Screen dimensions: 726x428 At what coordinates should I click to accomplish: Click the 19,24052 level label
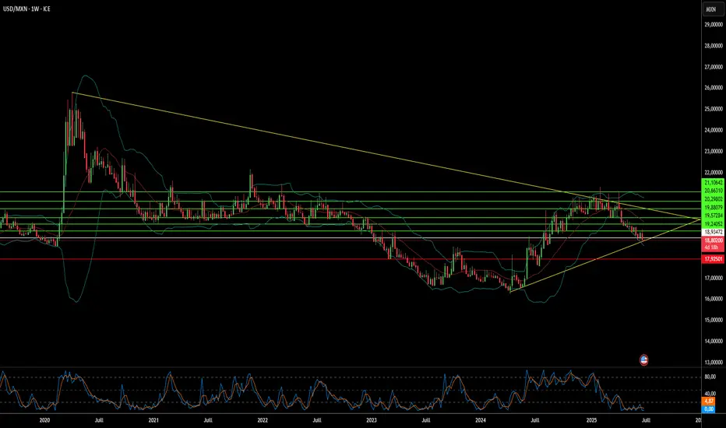pos(714,223)
